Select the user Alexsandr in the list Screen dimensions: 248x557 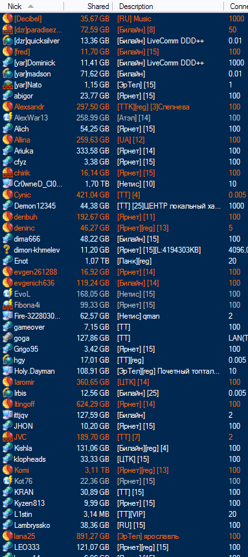point(124,107)
